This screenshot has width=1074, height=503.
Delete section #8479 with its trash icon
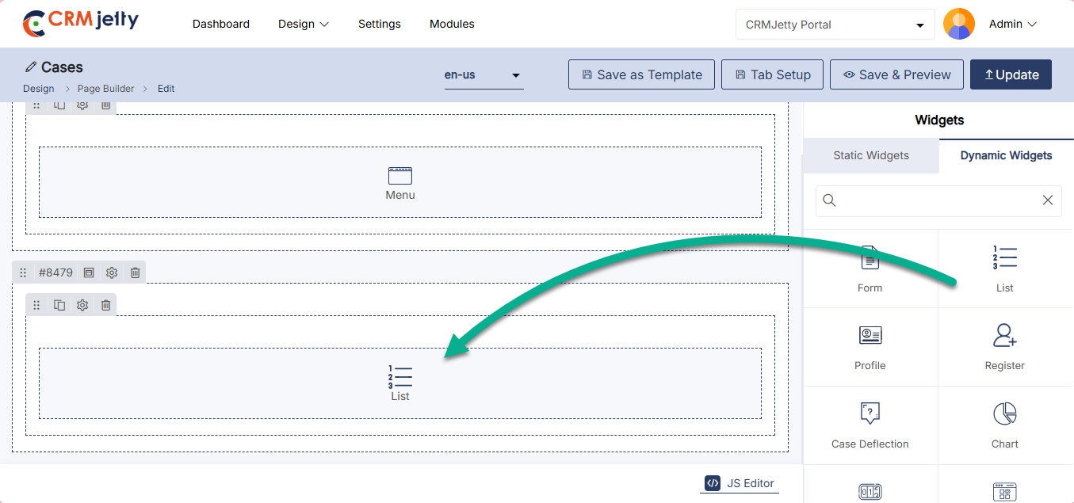click(x=135, y=272)
